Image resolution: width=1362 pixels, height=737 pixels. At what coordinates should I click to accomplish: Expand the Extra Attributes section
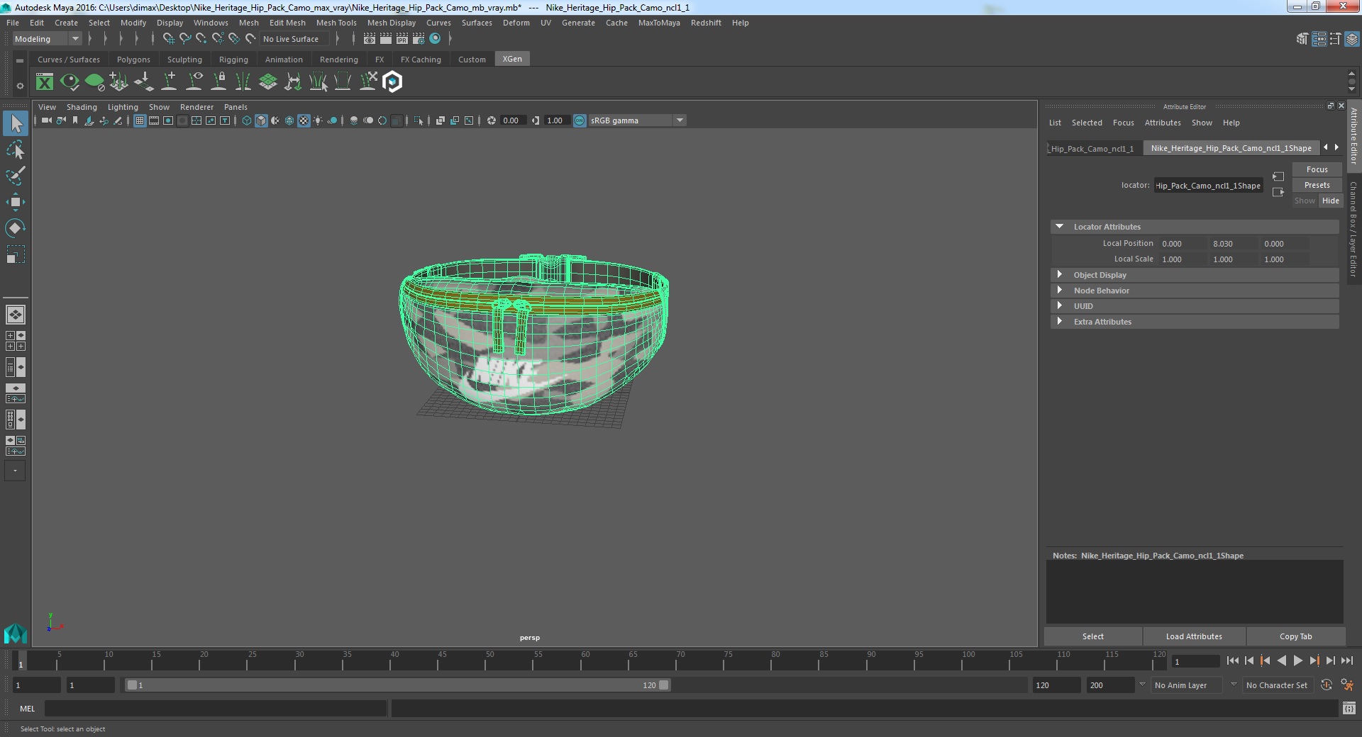[x=1059, y=322]
